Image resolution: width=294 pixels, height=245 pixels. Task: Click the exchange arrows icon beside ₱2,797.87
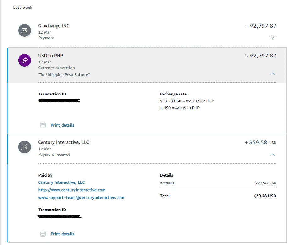pyautogui.click(x=247, y=56)
